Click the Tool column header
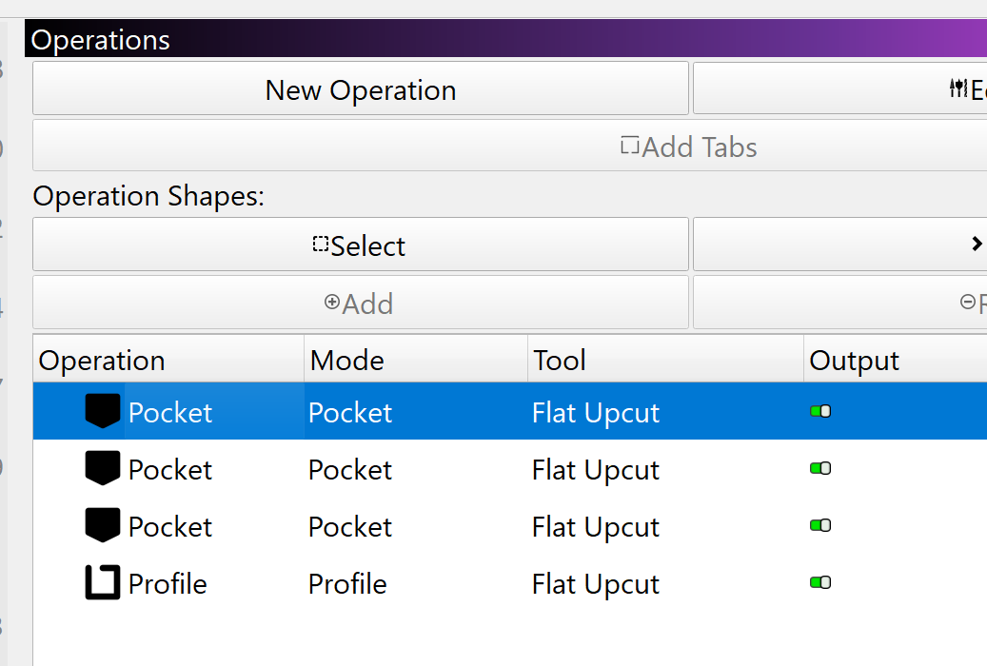Viewport: 987px width, 666px height. click(560, 361)
